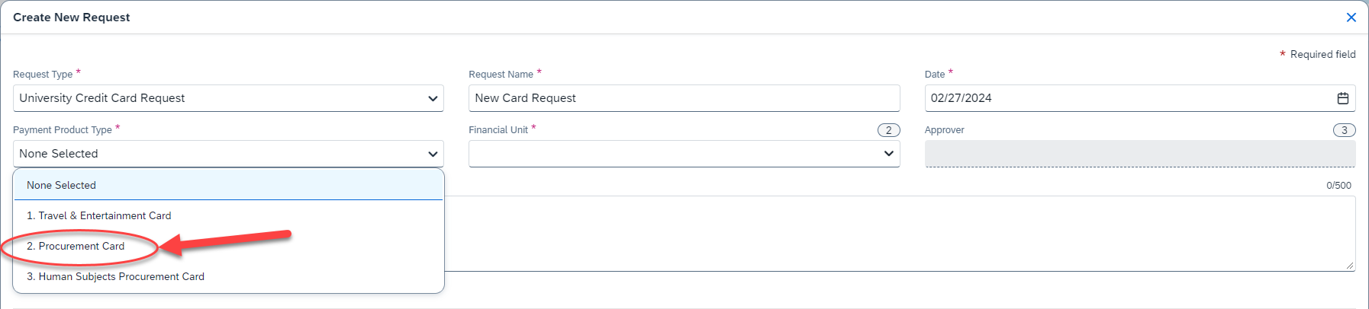Close the Create New Request dialog

click(x=1351, y=18)
